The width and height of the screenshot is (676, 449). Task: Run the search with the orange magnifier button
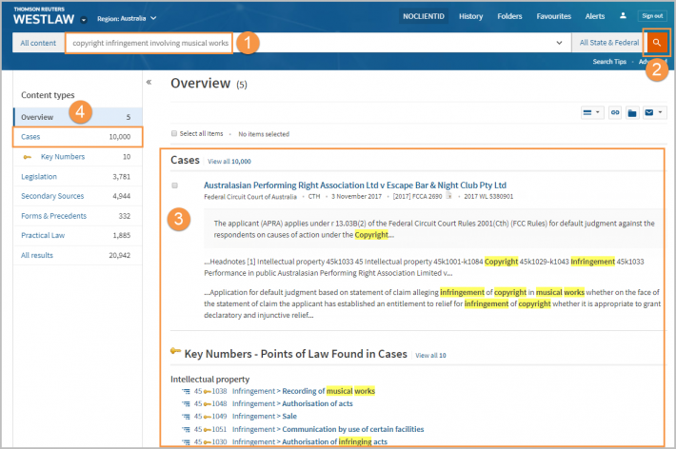click(x=656, y=43)
